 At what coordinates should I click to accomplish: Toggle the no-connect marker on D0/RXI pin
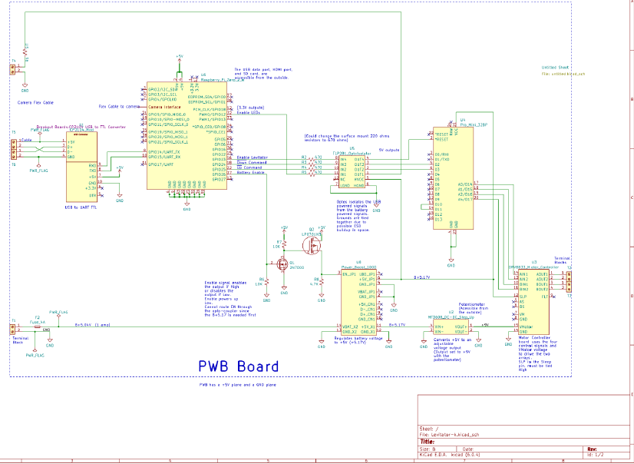click(x=428, y=153)
